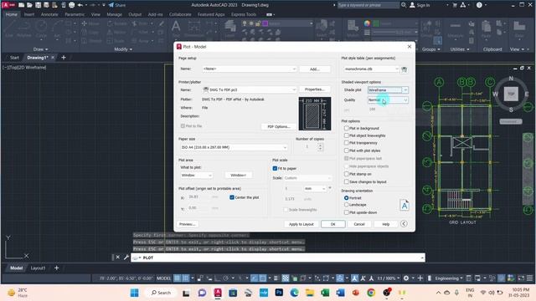Expand the Draw panel dropdown in ribbon

tap(41, 49)
